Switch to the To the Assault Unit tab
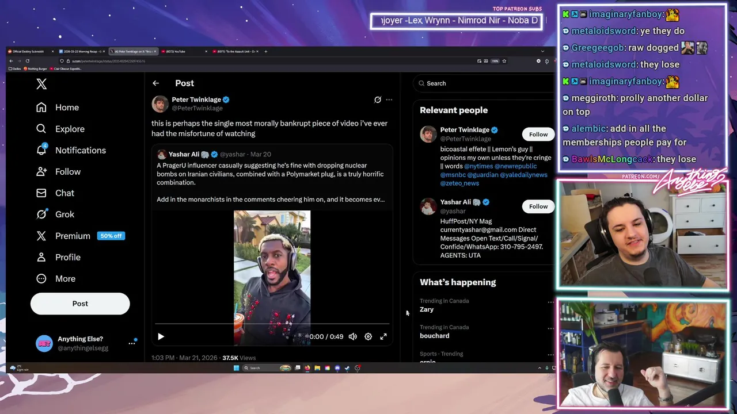The width and height of the screenshot is (737, 414). pyautogui.click(x=236, y=51)
